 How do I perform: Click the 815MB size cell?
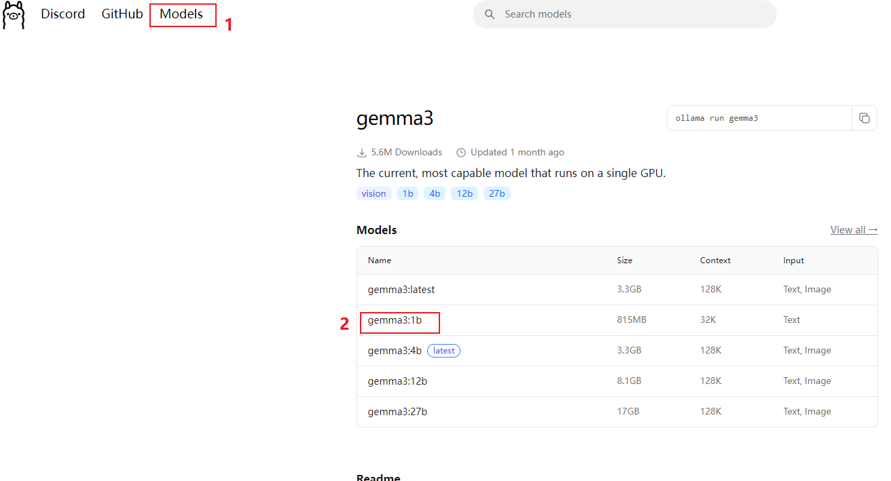[x=632, y=320]
